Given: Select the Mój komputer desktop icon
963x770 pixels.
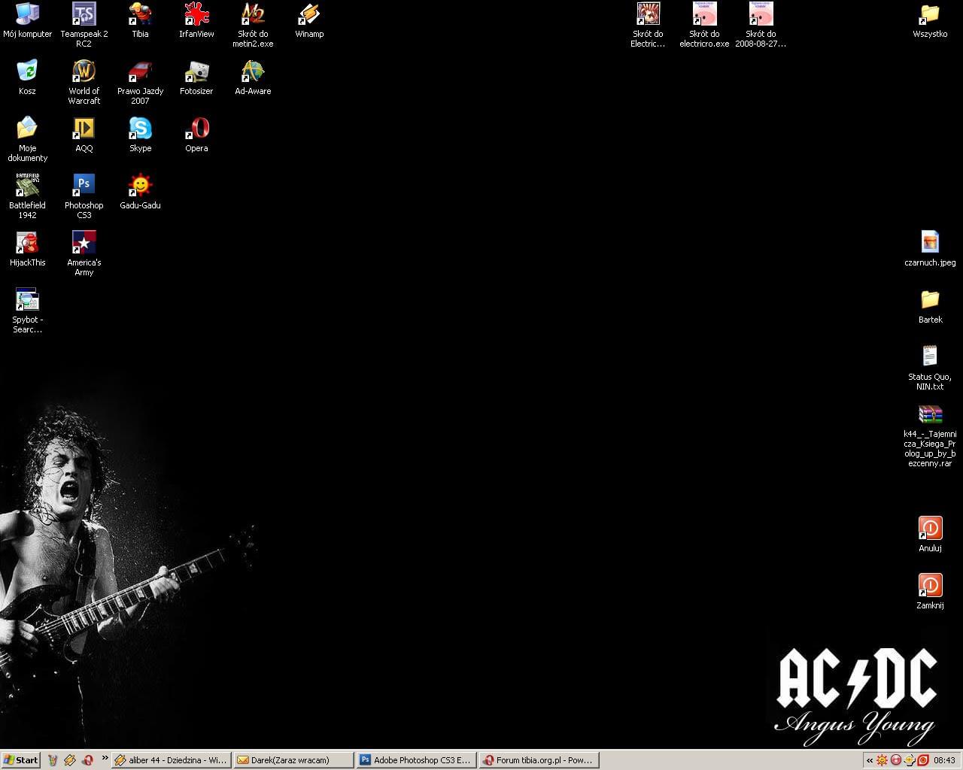Looking at the screenshot, I should [x=27, y=20].
